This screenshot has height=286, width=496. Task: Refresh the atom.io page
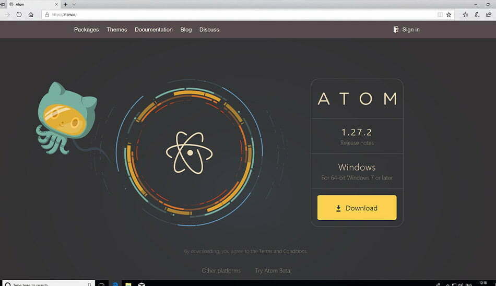[x=19, y=15]
